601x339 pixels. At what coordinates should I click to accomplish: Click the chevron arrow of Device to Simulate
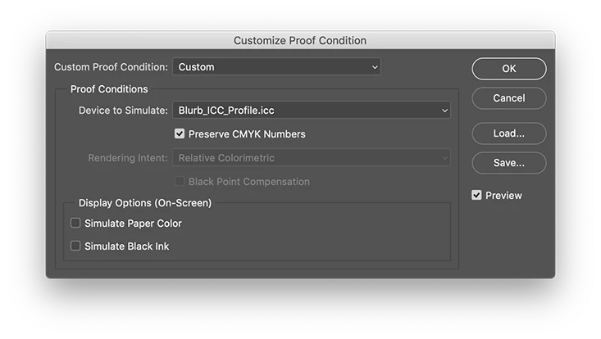pyautogui.click(x=444, y=111)
